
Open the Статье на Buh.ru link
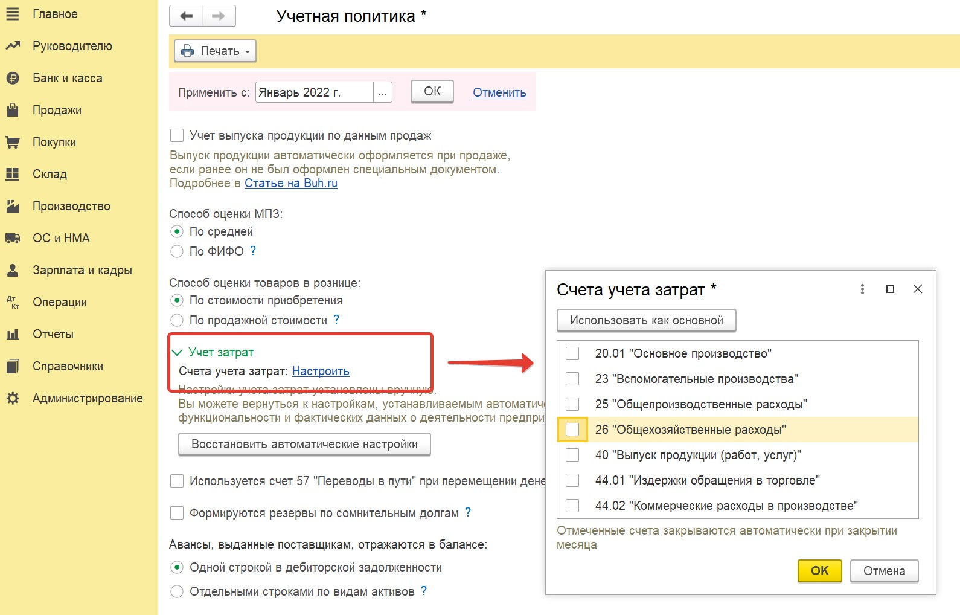click(x=291, y=183)
